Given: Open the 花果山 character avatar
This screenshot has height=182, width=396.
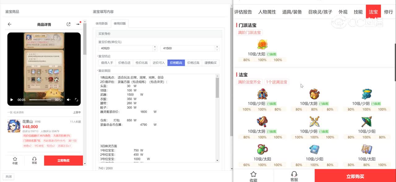Looking at the screenshot, I should [x=14, y=126].
